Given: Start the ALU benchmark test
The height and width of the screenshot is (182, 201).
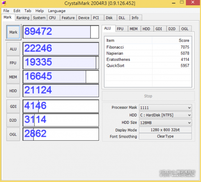Looking at the screenshot, I should (x=13, y=49).
